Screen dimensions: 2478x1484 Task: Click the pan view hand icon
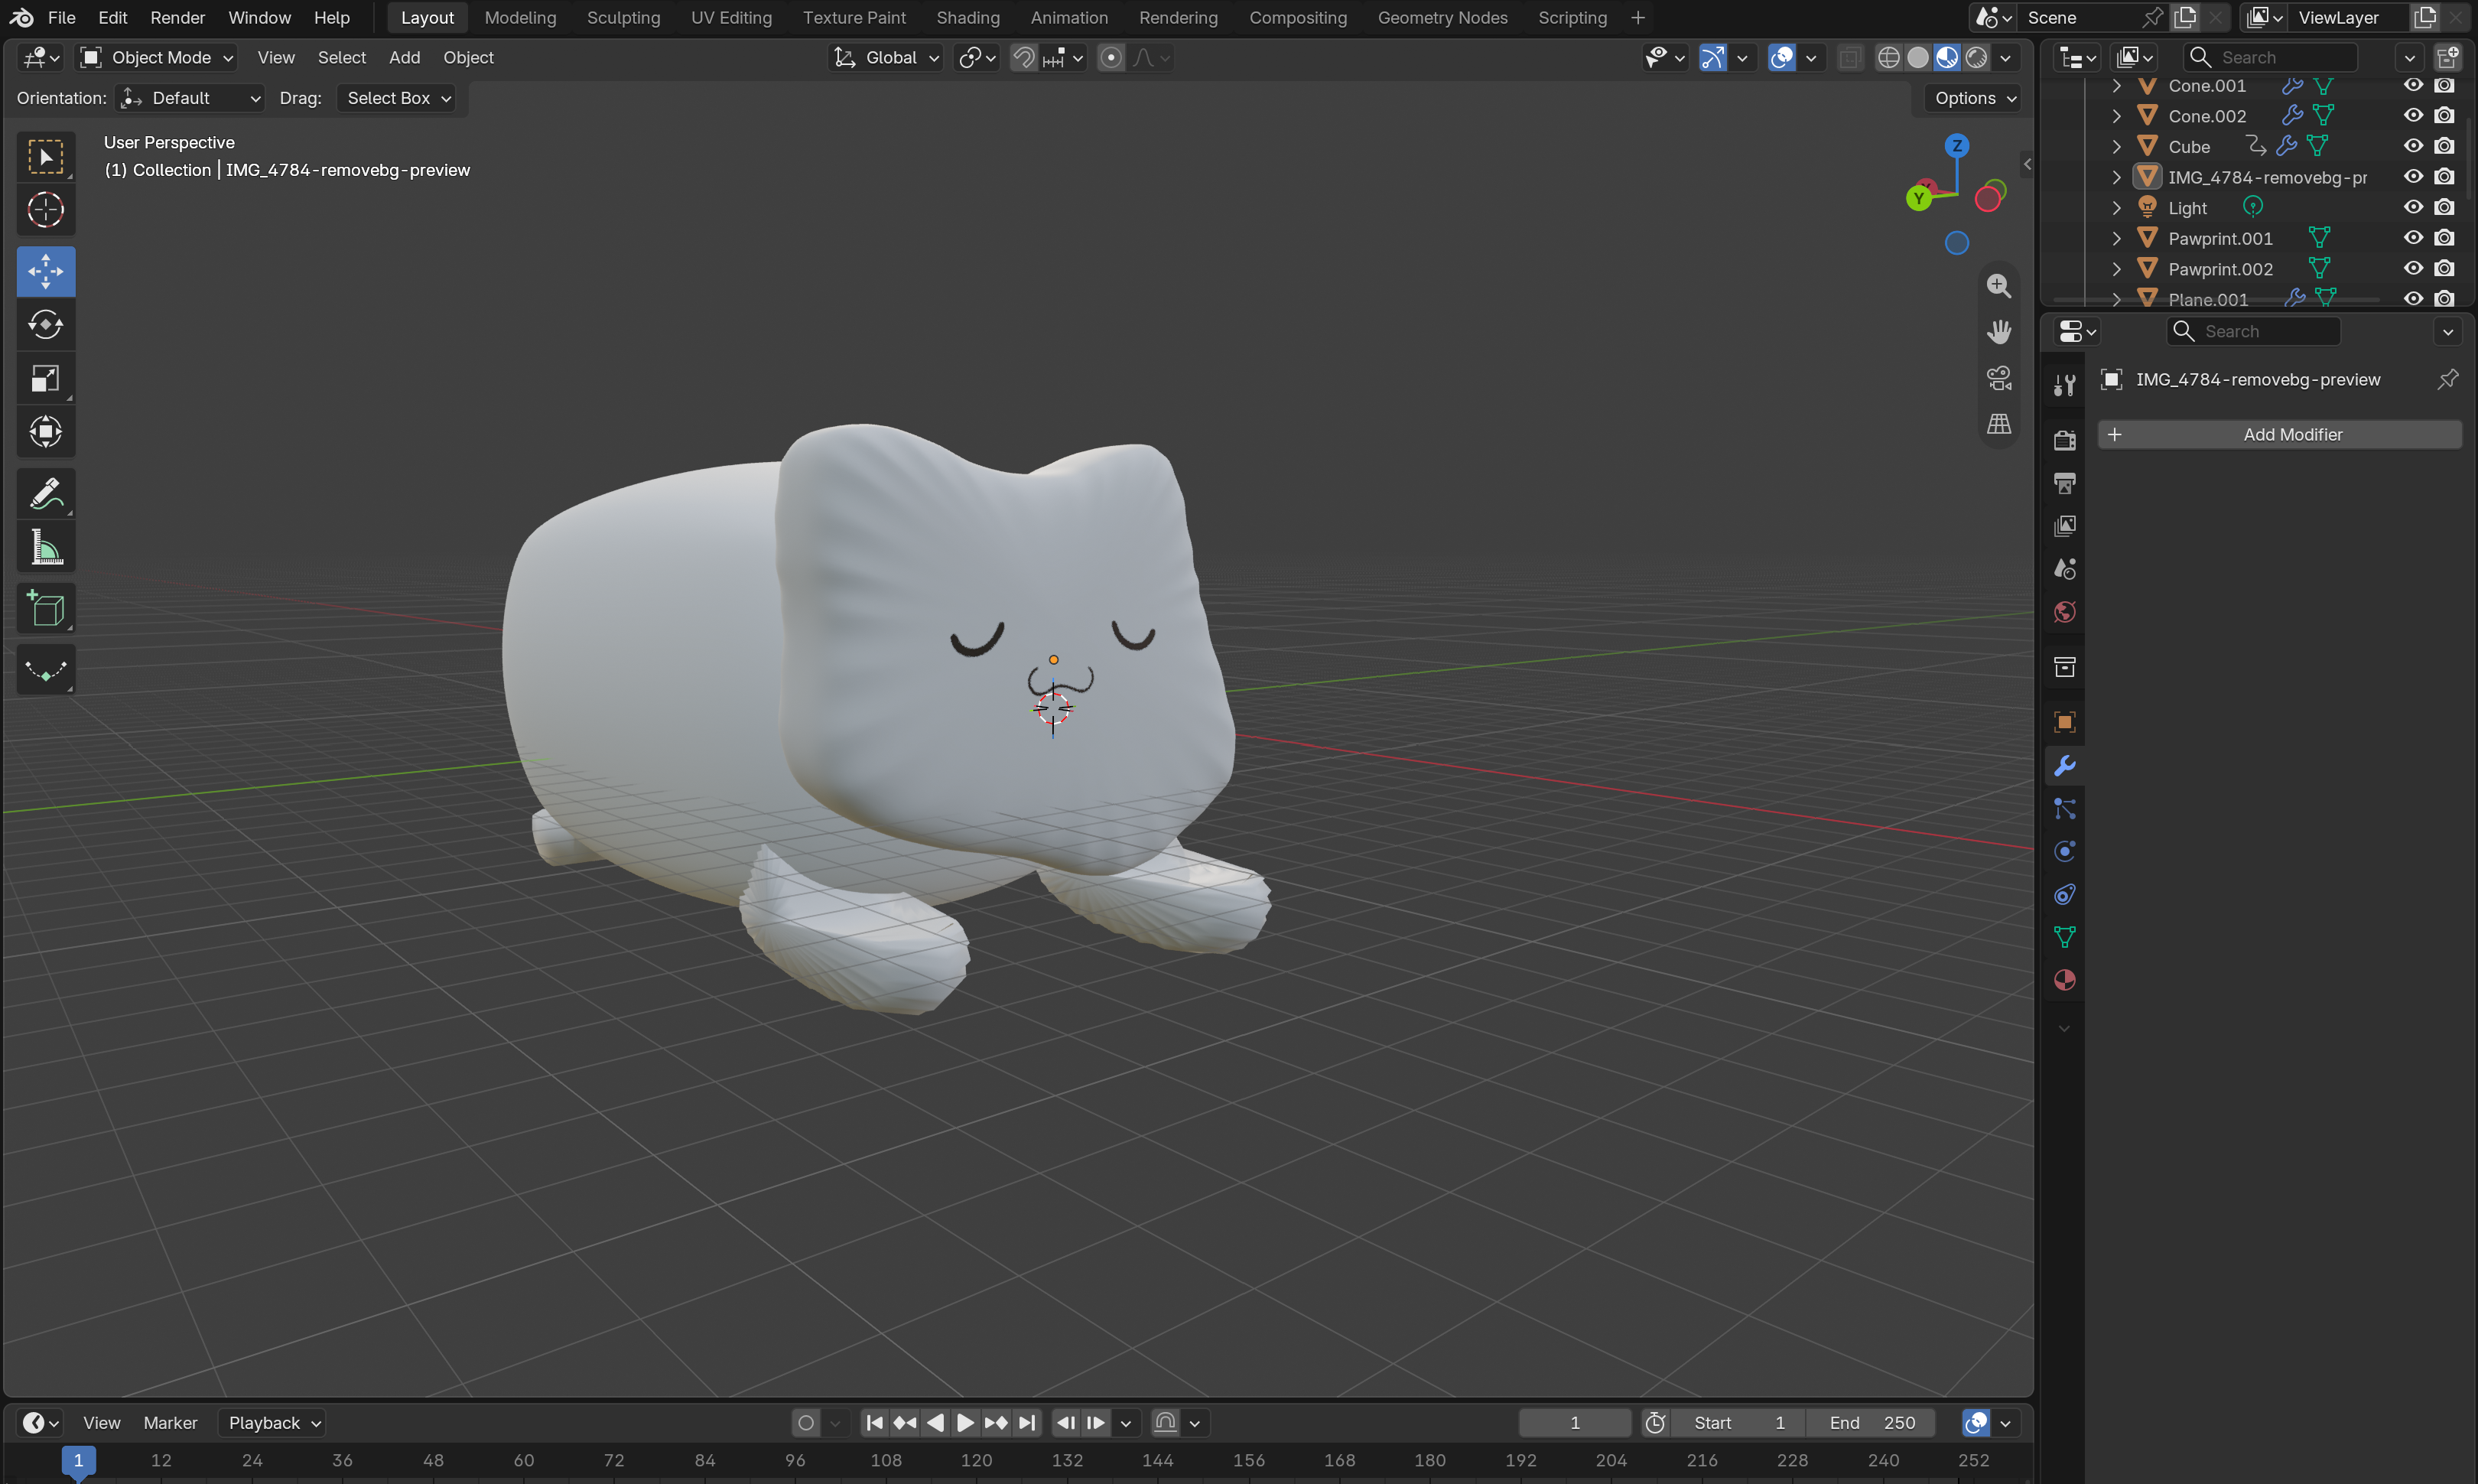tap(1998, 332)
